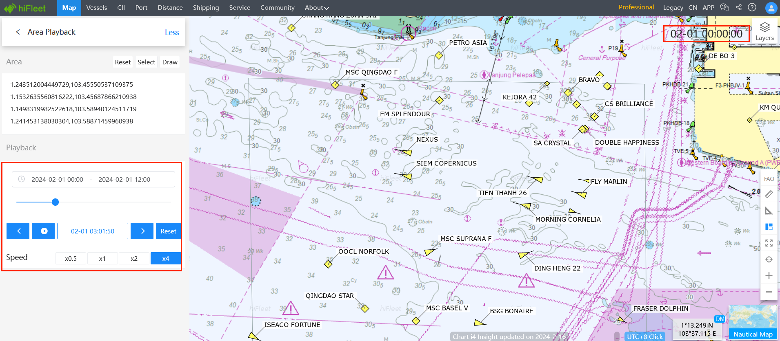
Task: Toggle the DM coordinate format badge
Action: click(x=720, y=319)
